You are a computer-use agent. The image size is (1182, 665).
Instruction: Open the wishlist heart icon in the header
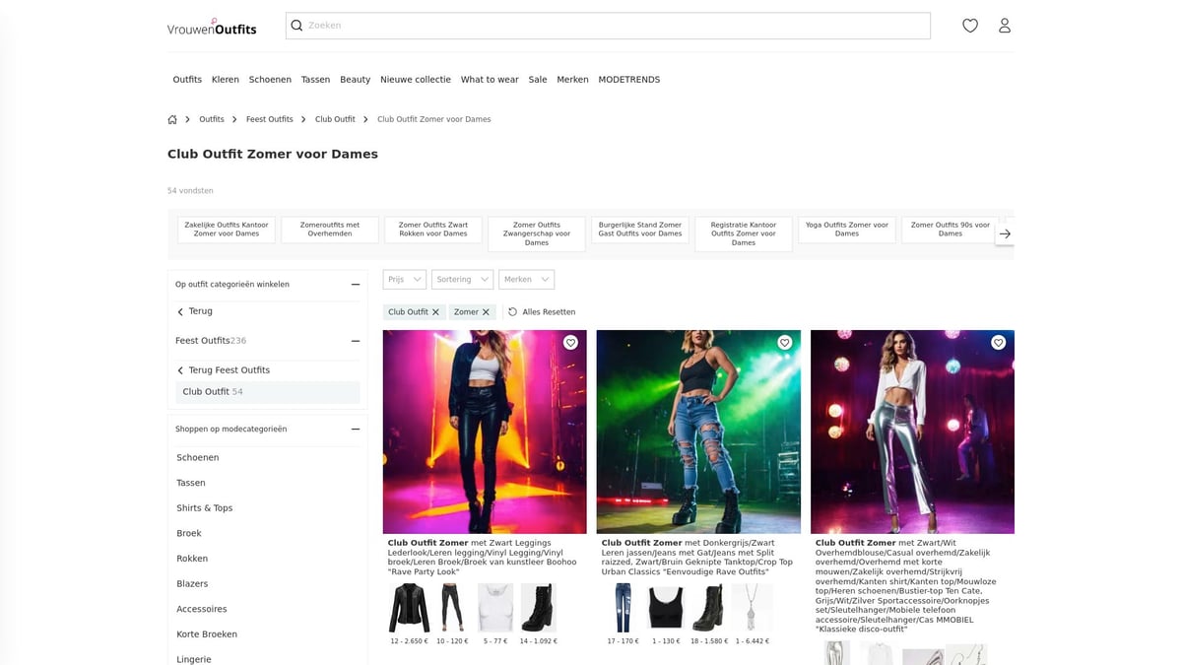coord(970,26)
